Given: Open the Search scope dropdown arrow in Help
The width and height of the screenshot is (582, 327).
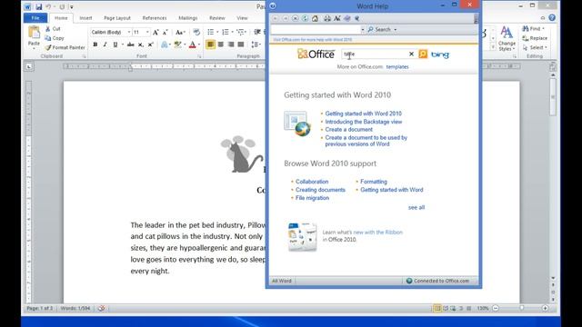Looking at the screenshot, I should pyautogui.click(x=396, y=30).
